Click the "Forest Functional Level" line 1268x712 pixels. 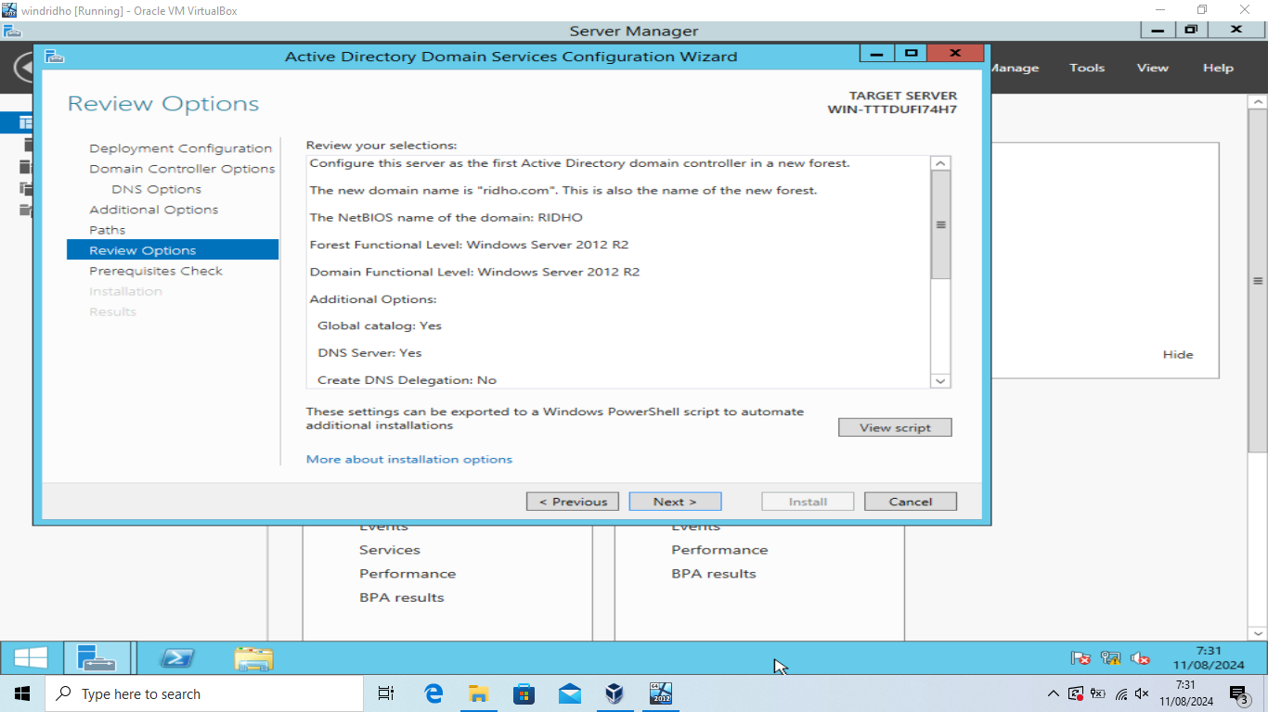[469, 245]
